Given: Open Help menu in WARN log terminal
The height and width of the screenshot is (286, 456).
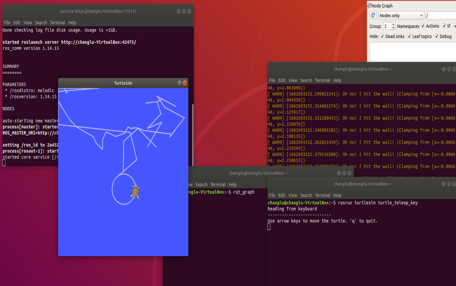Looking at the screenshot, I should click(337, 81).
